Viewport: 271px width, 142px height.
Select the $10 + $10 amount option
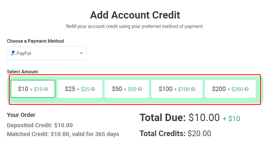tap(33, 89)
